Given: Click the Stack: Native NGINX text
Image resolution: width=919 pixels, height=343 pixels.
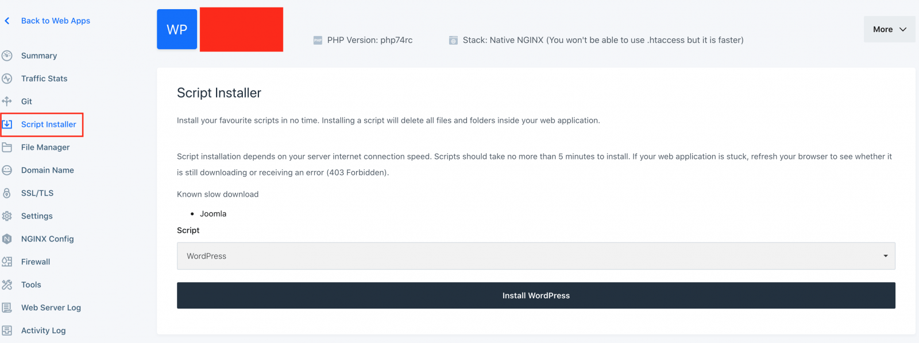Looking at the screenshot, I should click(603, 40).
